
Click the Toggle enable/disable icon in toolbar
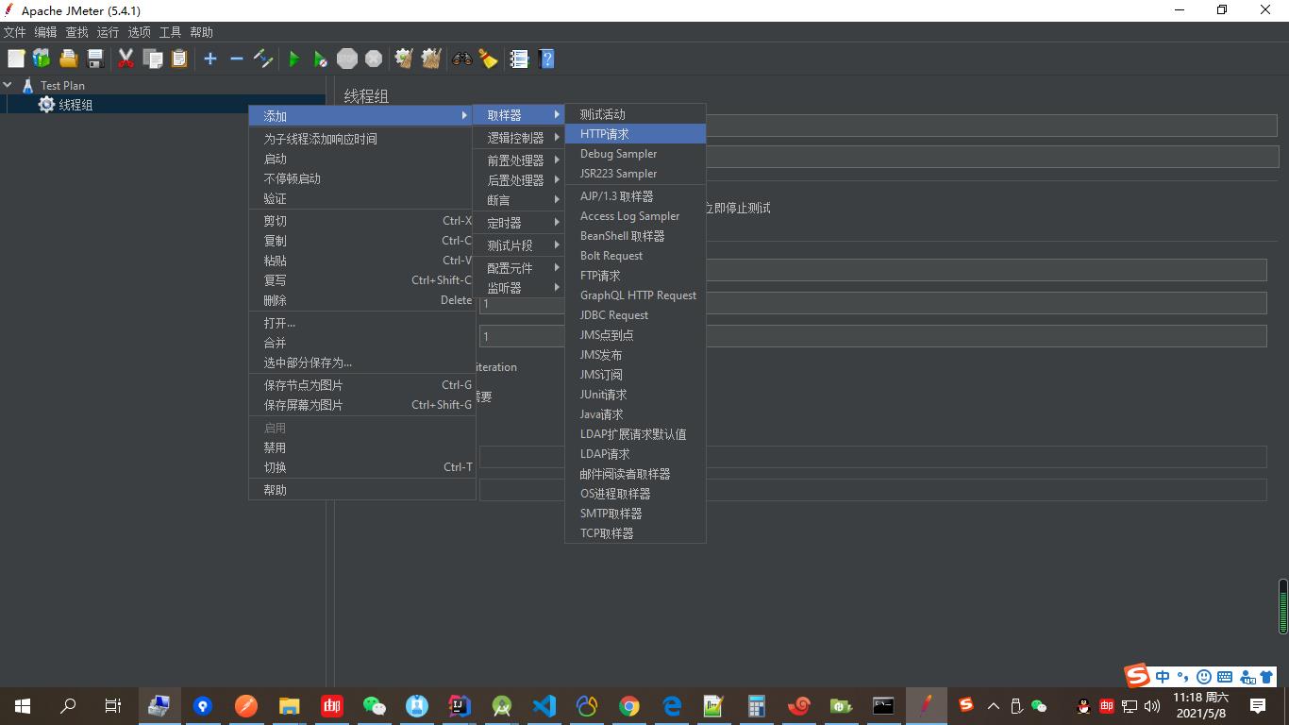pos(263,59)
